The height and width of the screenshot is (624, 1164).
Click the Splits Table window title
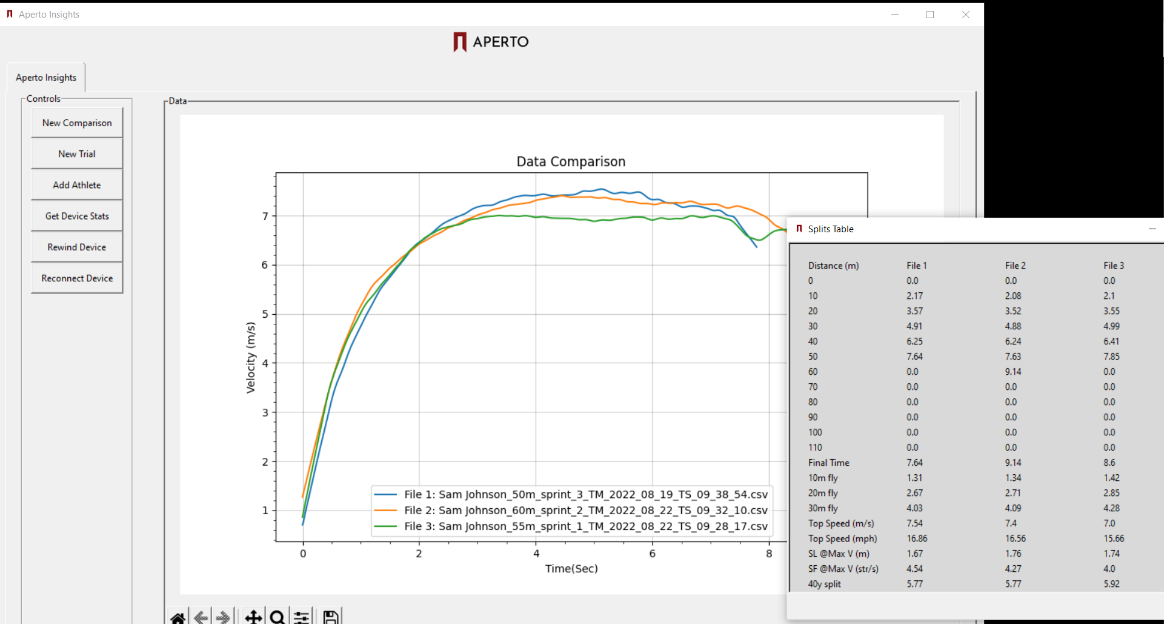point(831,229)
